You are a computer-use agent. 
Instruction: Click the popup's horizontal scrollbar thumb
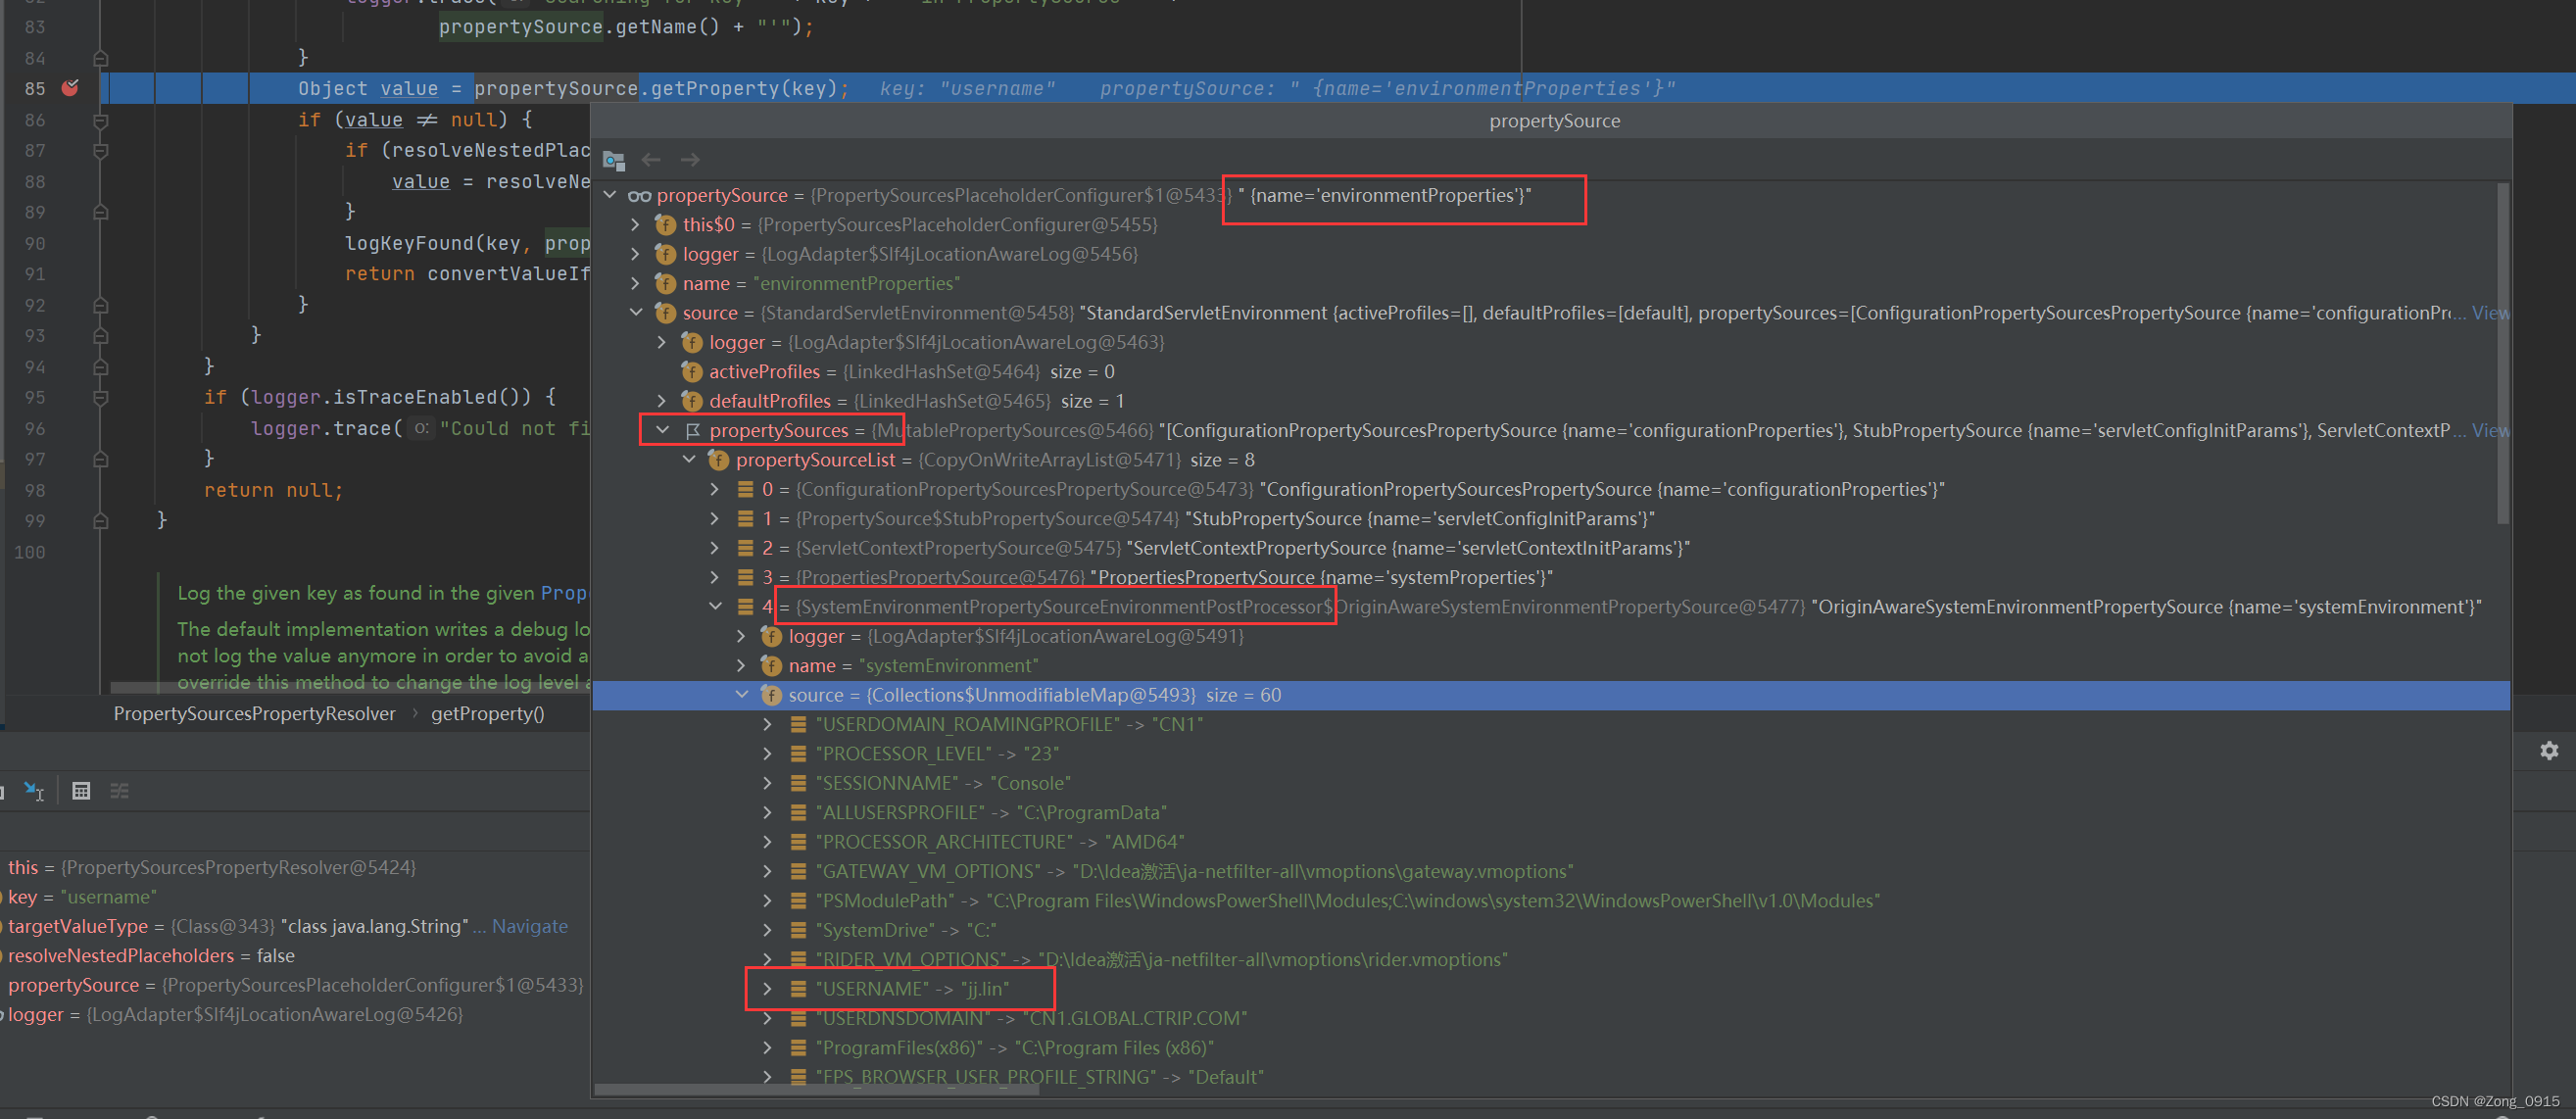pos(816,1090)
